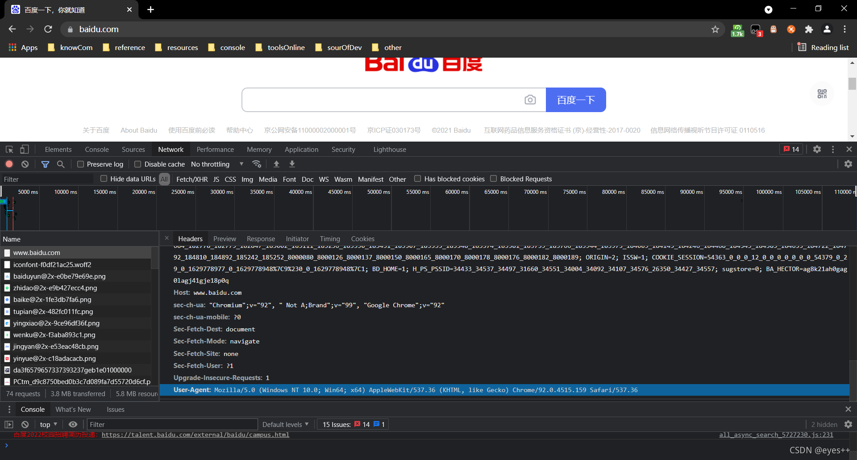Open About Baidu link

point(139,130)
